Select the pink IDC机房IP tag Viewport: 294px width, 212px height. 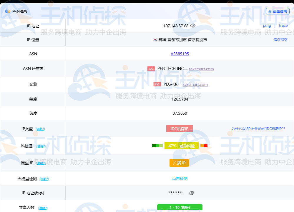[179, 128]
